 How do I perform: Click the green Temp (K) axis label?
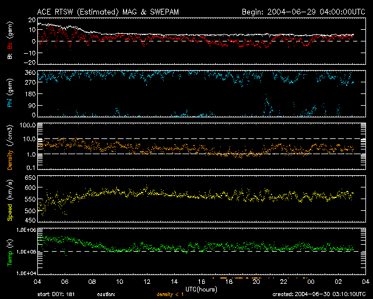click(x=9, y=251)
